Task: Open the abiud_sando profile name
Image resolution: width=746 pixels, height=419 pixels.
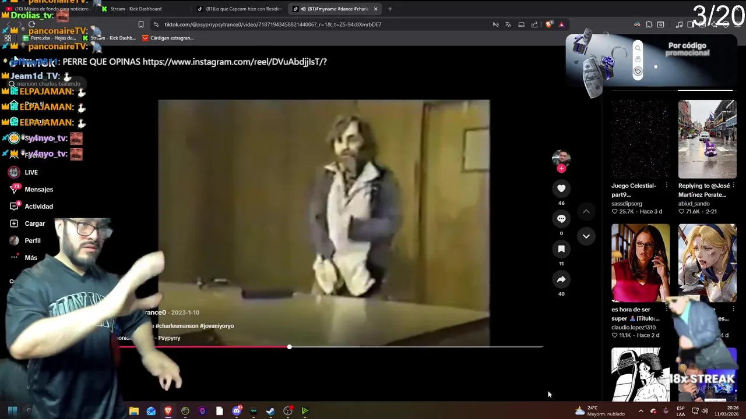Action: click(x=694, y=204)
